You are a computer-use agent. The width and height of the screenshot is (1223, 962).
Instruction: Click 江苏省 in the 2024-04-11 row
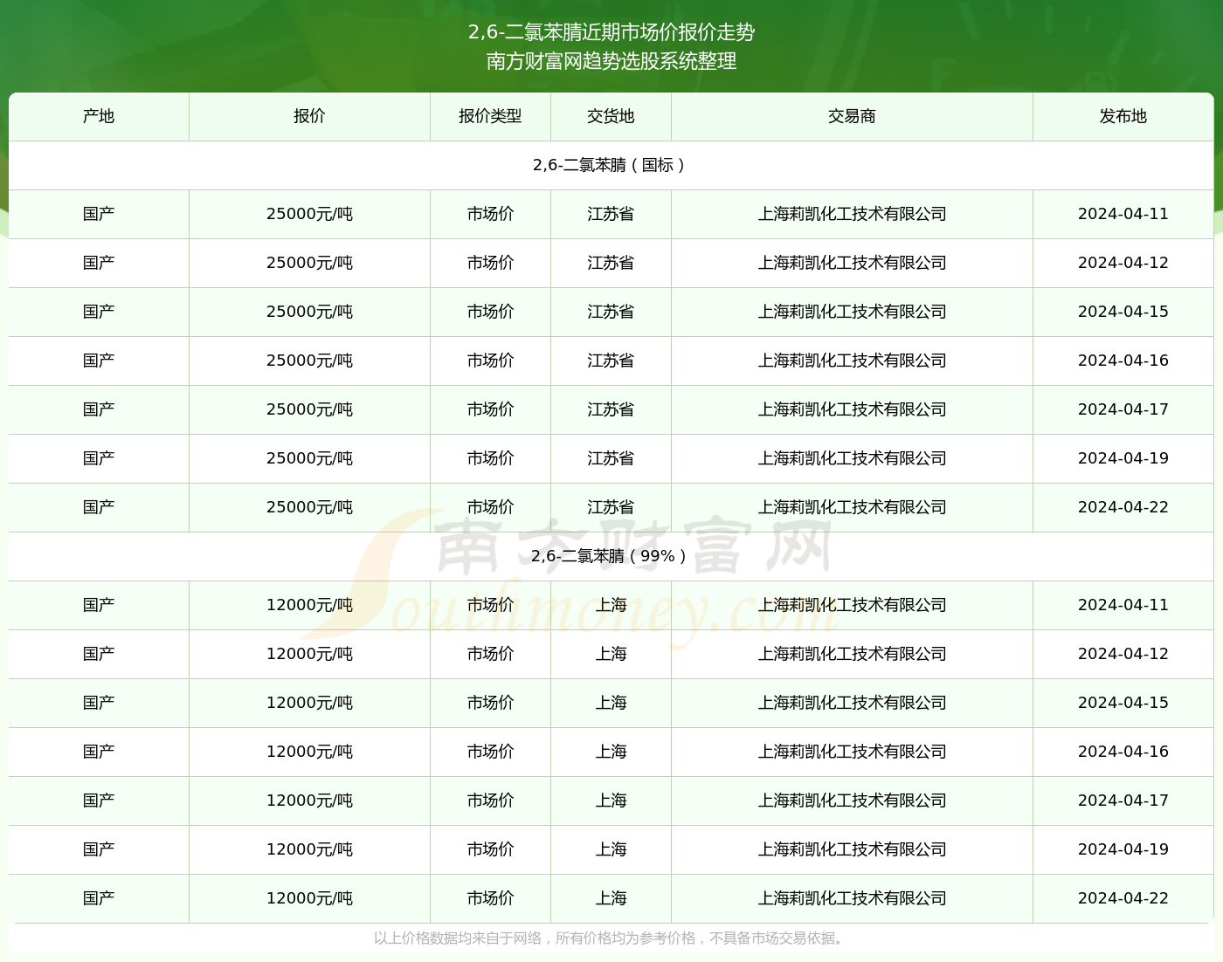[x=611, y=214]
